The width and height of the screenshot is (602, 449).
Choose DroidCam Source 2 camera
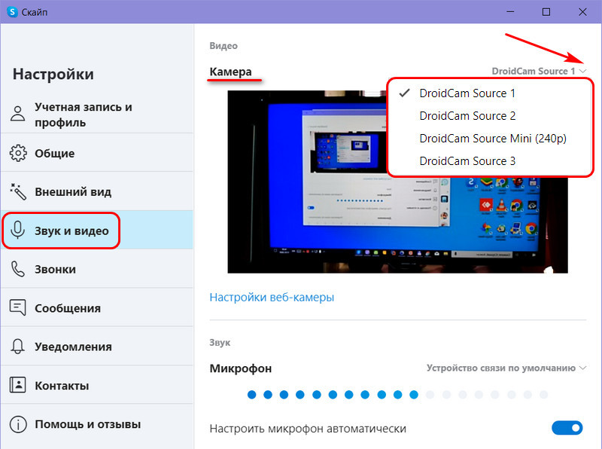[490, 116]
